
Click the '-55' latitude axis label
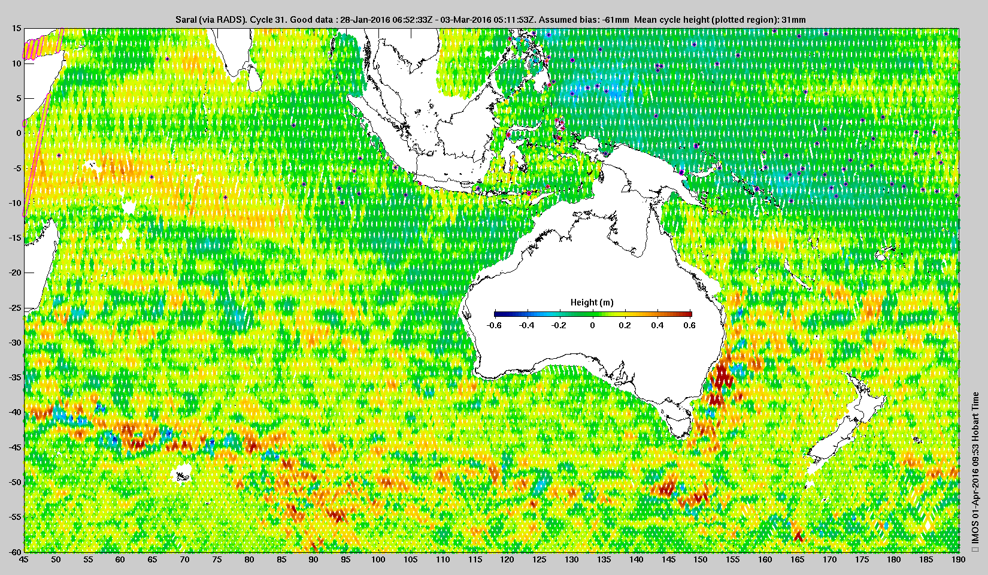click(x=14, y=517)
